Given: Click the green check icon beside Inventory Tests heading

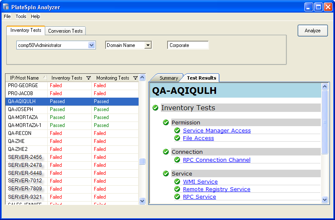Looking at the screenshot, I should tap(156, 108).
